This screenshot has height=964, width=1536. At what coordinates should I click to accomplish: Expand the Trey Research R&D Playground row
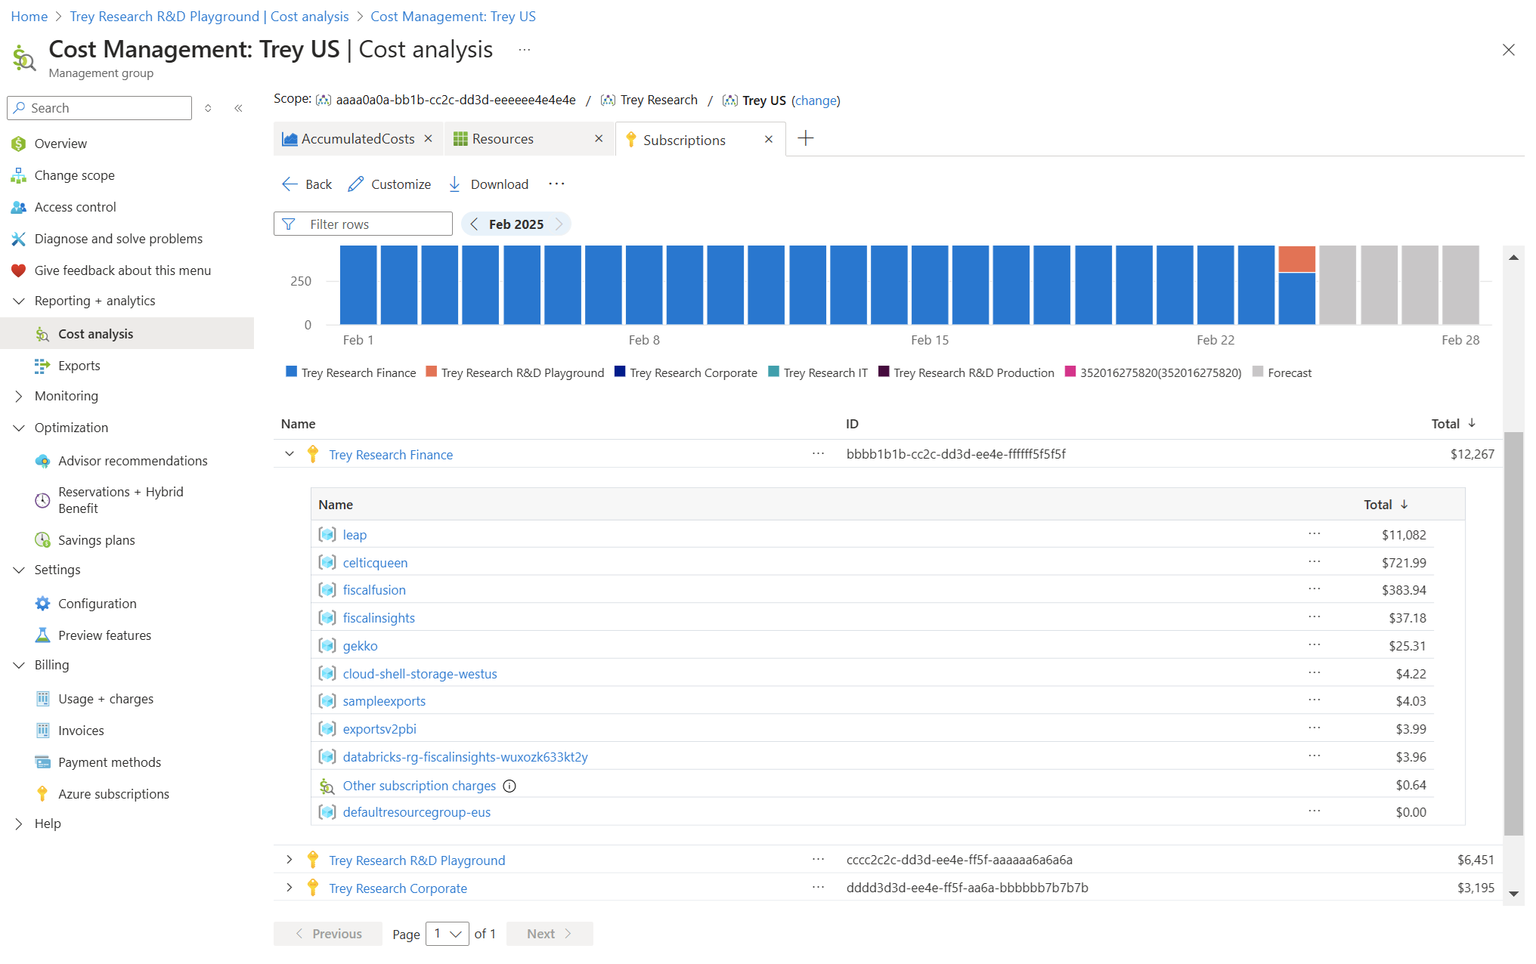[x=290, y=860]
